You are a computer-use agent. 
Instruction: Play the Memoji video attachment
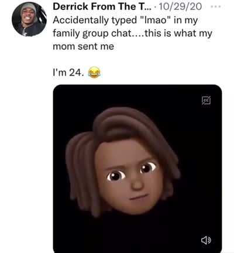[x=137, y=169]
